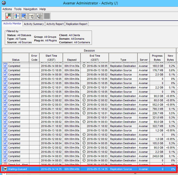Sort by the Progress Bytes column header
This screenshot has width=178, height=175.
point(157,58)
